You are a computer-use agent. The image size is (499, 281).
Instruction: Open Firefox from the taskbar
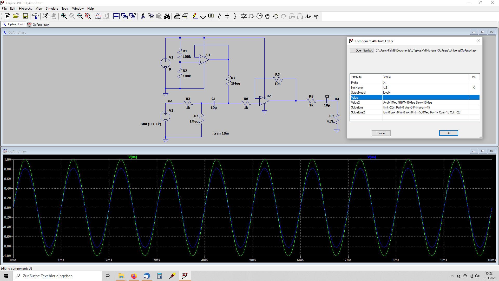pyautogui.click(x=134, y=276)
